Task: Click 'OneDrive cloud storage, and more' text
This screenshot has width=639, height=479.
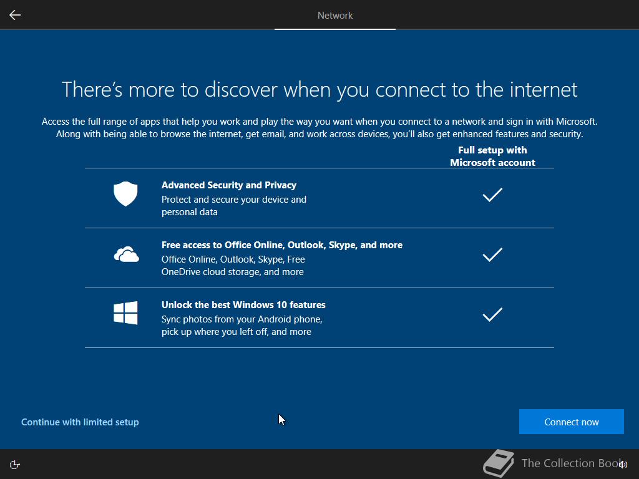Action: tap(233, 272)
